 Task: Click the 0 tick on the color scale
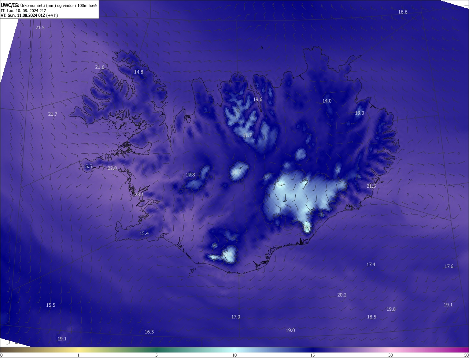click(x=1, y=355)
